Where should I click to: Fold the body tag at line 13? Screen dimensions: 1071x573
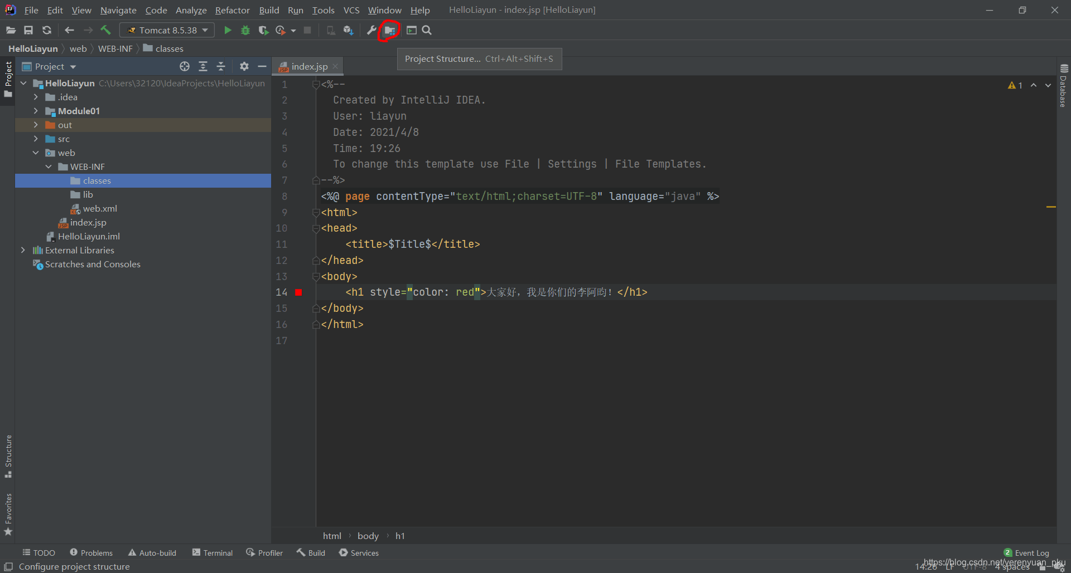316,277
